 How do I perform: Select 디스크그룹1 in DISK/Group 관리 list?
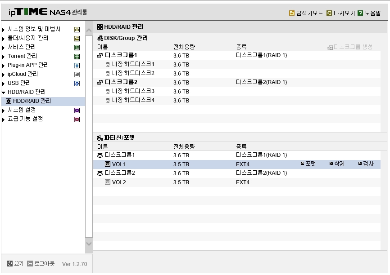[x=237, y=55]
